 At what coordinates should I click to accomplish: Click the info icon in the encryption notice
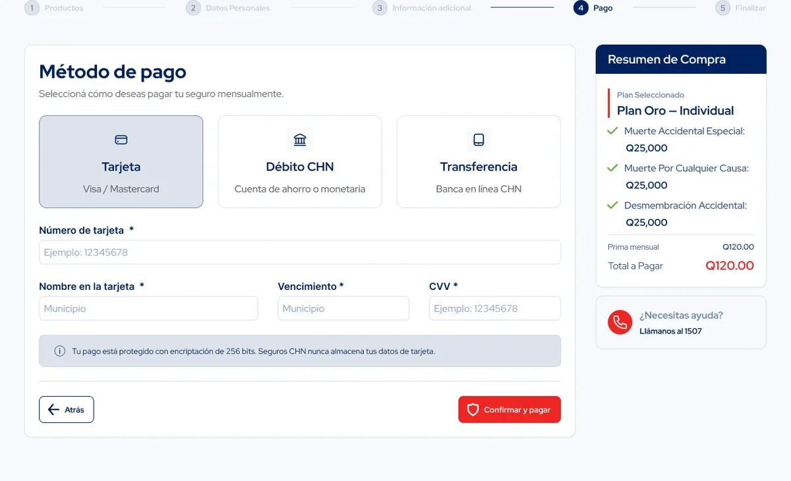[x=59, y=351]
